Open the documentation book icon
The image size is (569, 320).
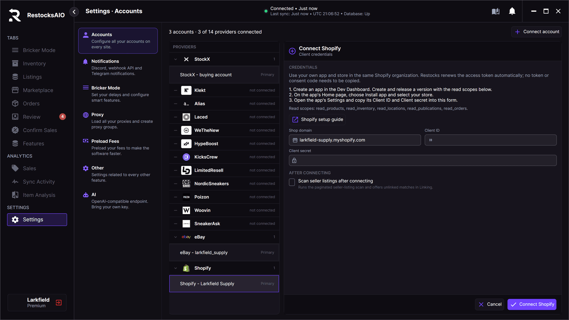pyautogui.click(x=495, y=11)
